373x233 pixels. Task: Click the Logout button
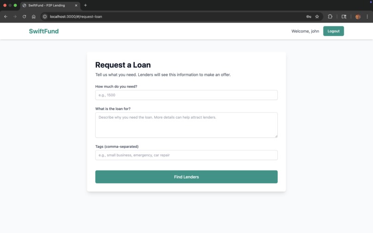tap(333, 31)
